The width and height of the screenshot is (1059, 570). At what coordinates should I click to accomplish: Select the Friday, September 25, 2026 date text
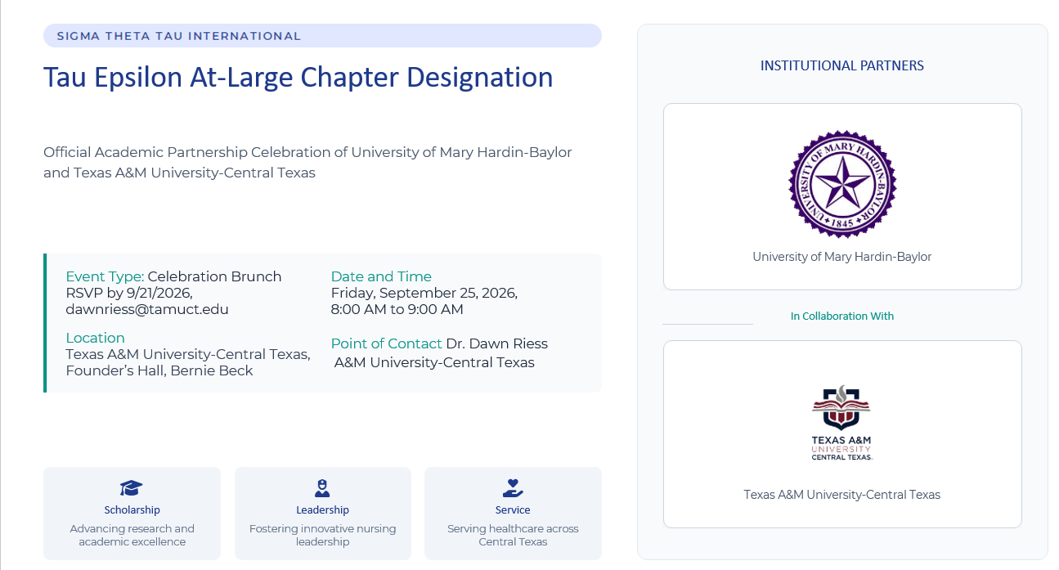[424, 293]
